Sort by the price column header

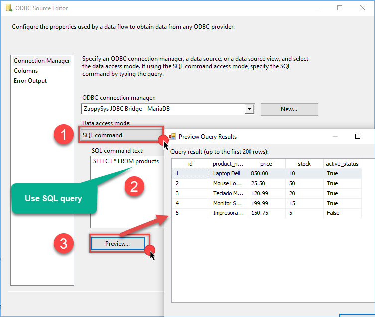266,164
